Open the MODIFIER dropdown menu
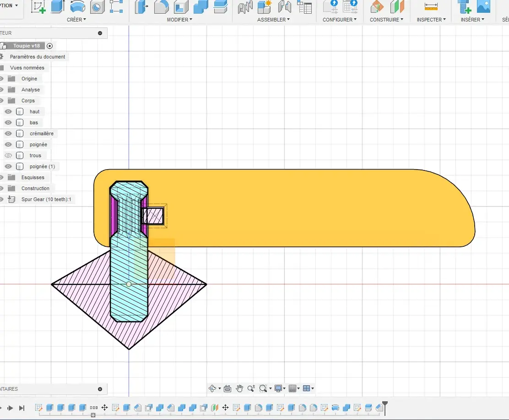 pos(179,20)
